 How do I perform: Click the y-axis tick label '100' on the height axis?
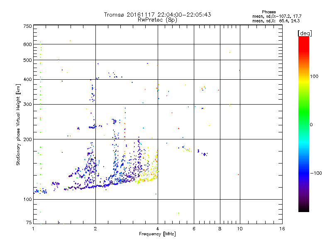tap(27, 200)
